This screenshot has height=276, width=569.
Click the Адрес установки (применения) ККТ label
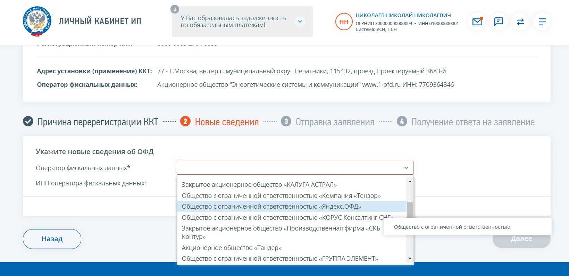pos(94,71)
